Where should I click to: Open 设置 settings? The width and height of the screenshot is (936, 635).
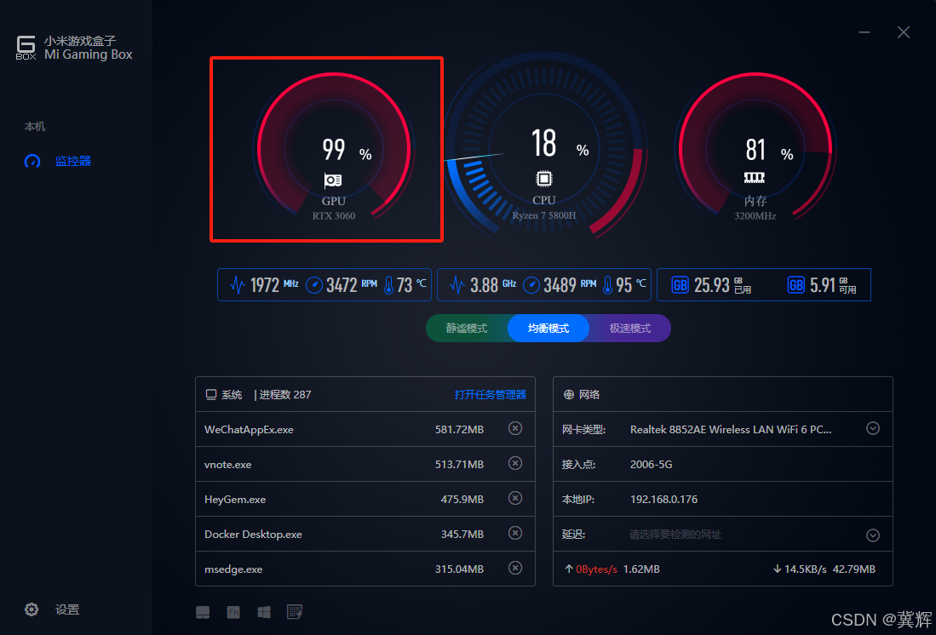(67, 609)
